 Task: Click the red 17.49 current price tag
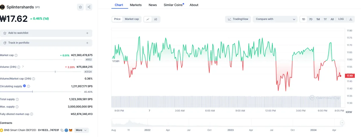point(350,76)
